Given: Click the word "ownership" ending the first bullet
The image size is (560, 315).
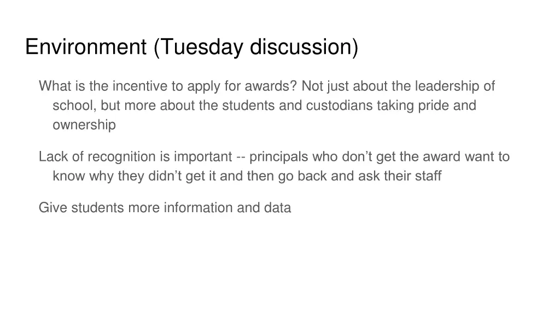Looking at the screenshot, I should 84,125.
